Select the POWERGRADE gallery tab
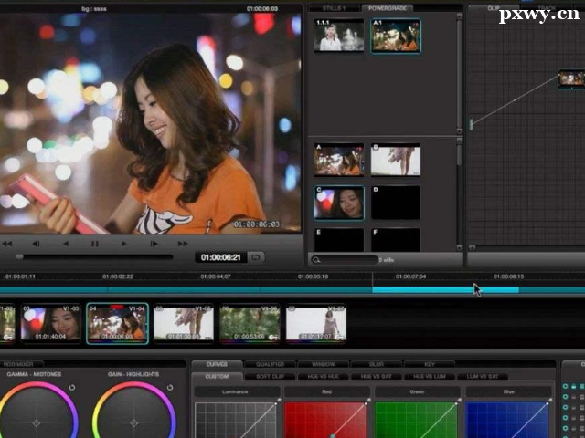Image resolution: width=585 pixels, height=438 pixels. coord(388,8)
